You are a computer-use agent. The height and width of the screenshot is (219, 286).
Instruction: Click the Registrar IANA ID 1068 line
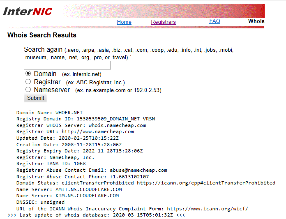(51, 164)
